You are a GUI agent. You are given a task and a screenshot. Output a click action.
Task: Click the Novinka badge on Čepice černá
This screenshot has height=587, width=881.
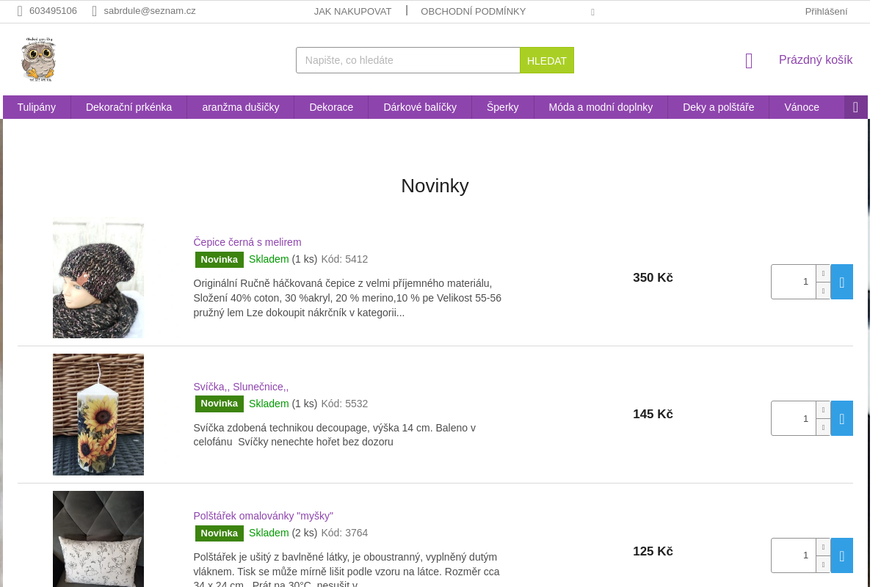pos(220,260)
